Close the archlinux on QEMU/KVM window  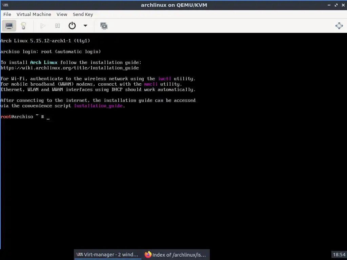(343, 5)
